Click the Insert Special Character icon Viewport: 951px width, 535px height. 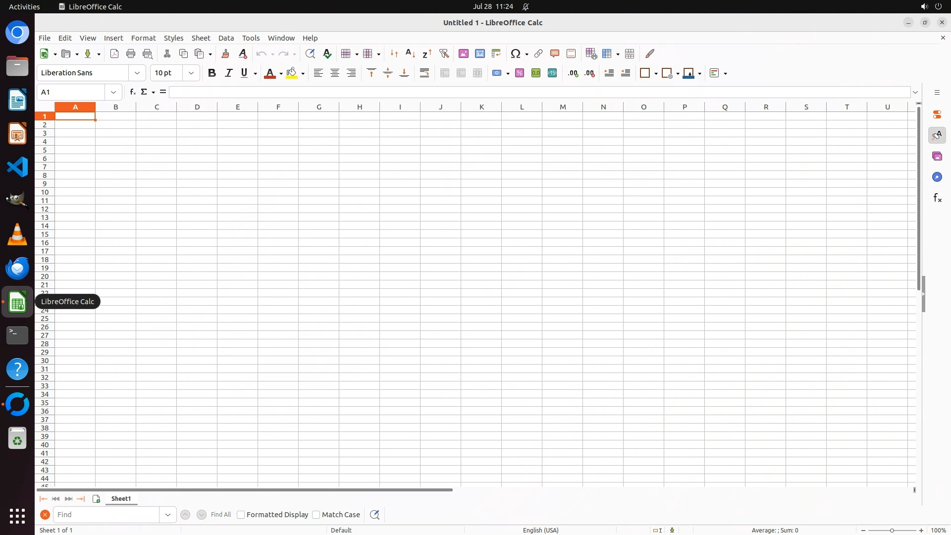516,53
